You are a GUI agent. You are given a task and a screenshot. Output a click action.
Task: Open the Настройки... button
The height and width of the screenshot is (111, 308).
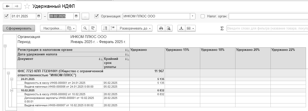click(x=53, y=28)
